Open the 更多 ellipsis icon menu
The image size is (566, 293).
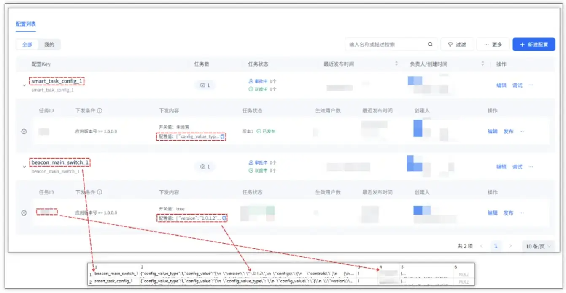486,44
